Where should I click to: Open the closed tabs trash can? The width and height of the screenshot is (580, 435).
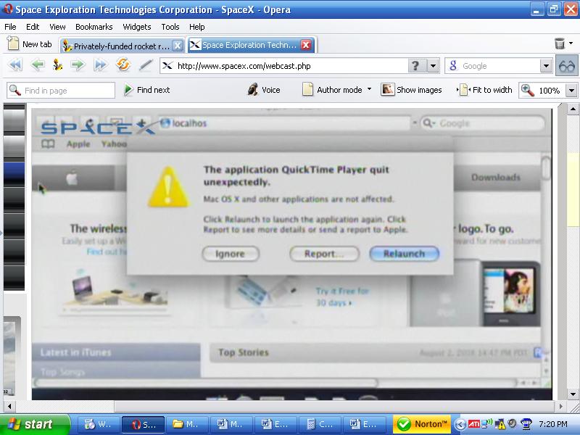(x=560, y=44)
